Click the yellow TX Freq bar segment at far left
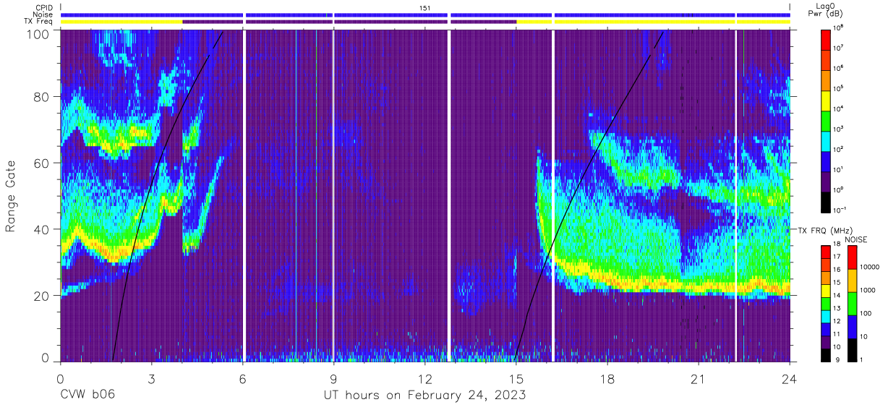Image resolution: width=888 pixels, height=410 pixels. (121, 22)
